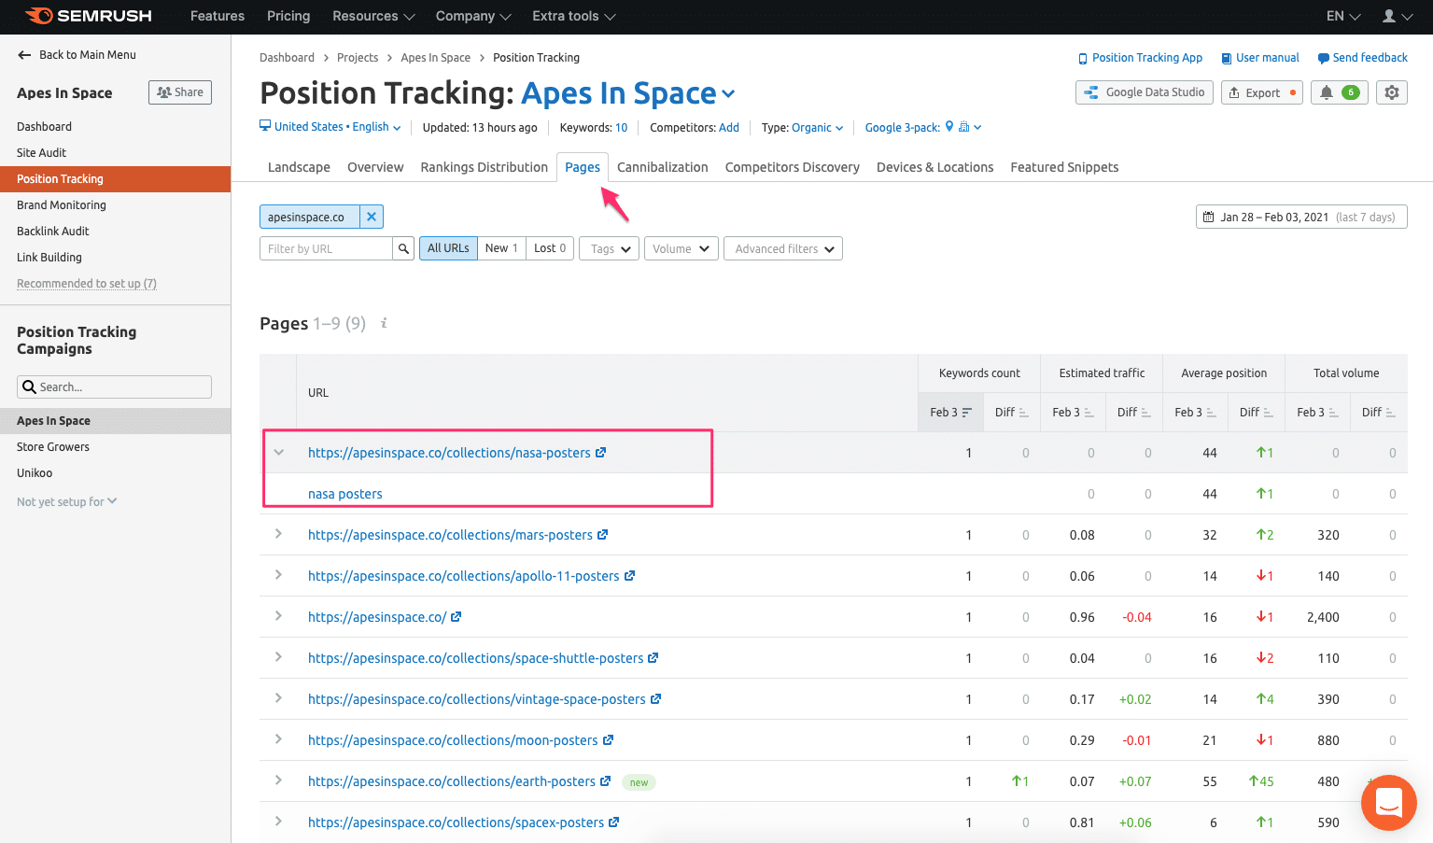Open mars-posters external link icon
Screen dimensions: 1433x843
603,535
